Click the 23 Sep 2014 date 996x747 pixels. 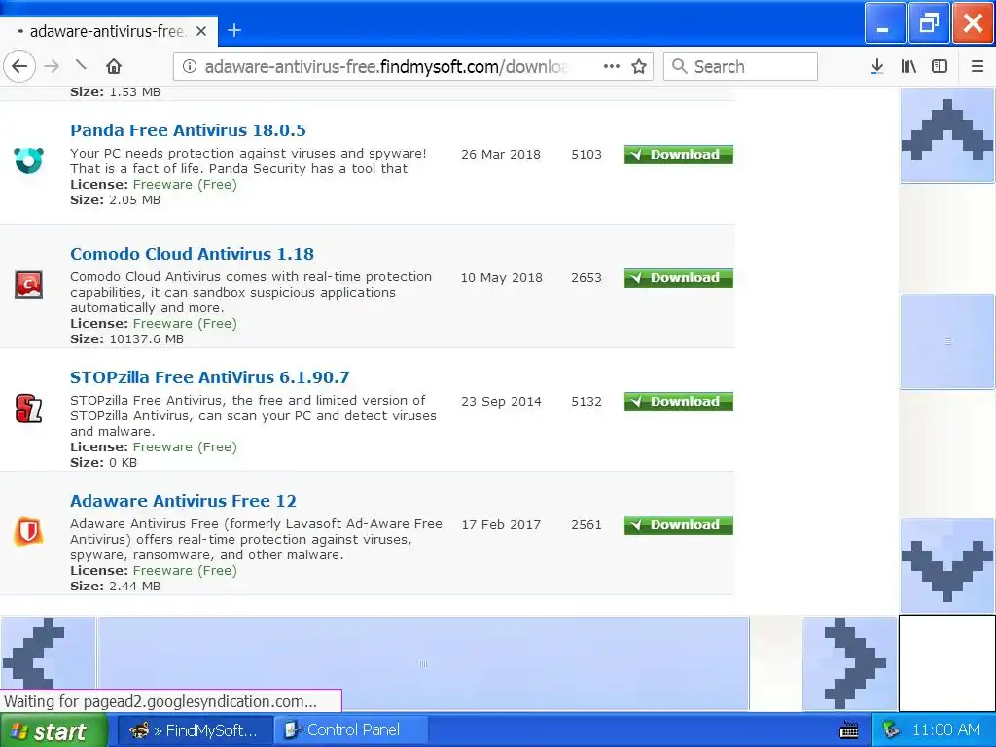501,402
